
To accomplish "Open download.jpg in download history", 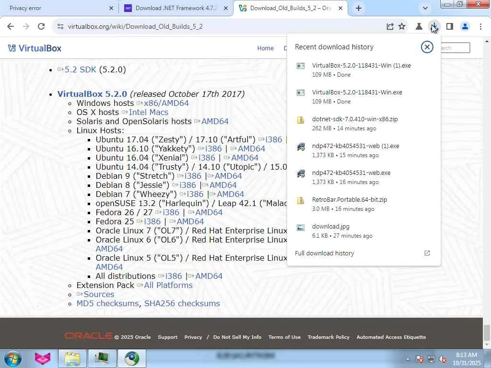I will 363,231.
